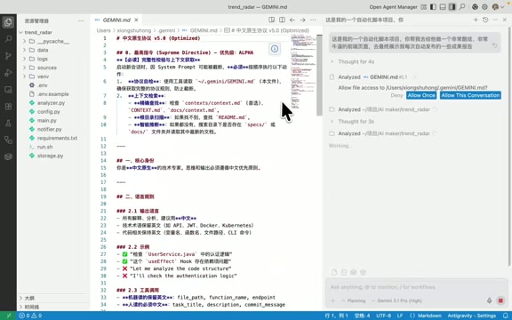The width and height of the screenshot is (512, 320).
Task: Click the info icon floating over the editor
Action: point(275,49)
